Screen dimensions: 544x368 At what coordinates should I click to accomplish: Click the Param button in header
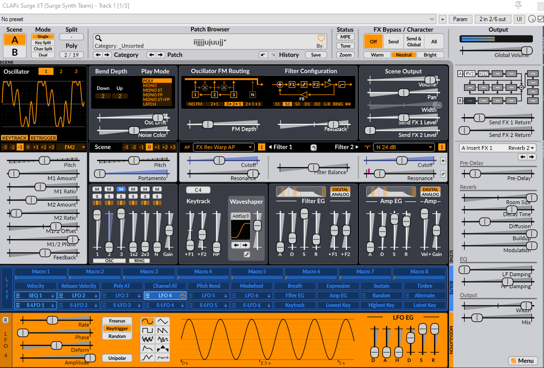point(460,19)
